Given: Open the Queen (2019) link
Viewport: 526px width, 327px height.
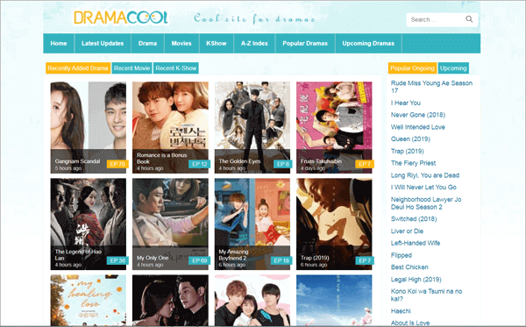Looking at the screenshot, I should (410, 139).
